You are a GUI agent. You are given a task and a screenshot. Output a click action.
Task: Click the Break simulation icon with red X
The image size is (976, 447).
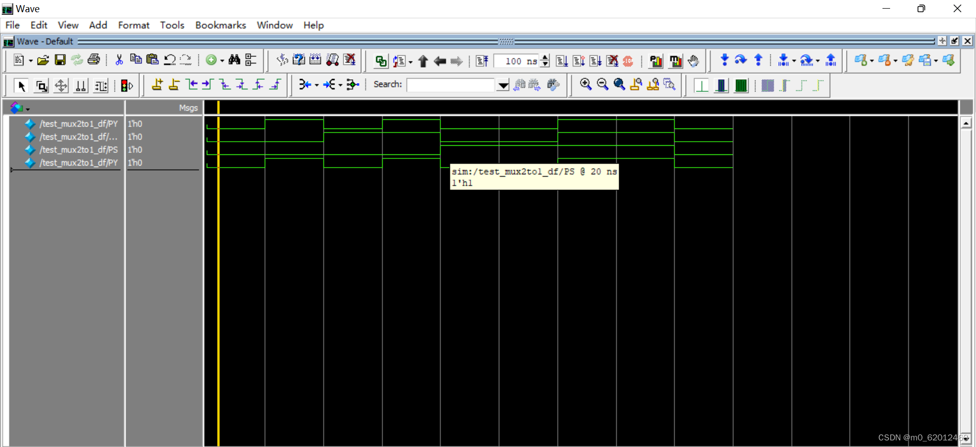613,61
